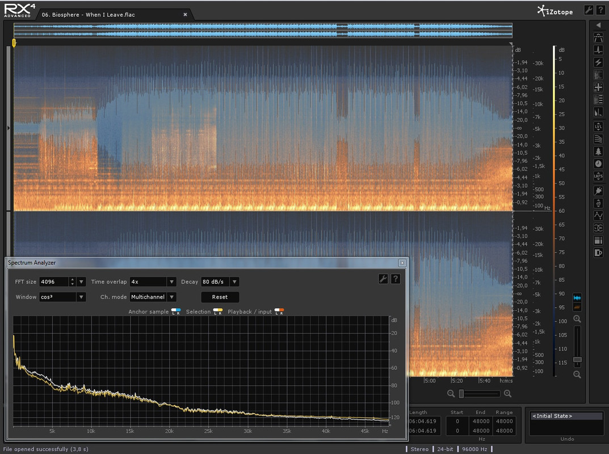Open the Denoise module icon in right sidebar

[x=598, y=75]
